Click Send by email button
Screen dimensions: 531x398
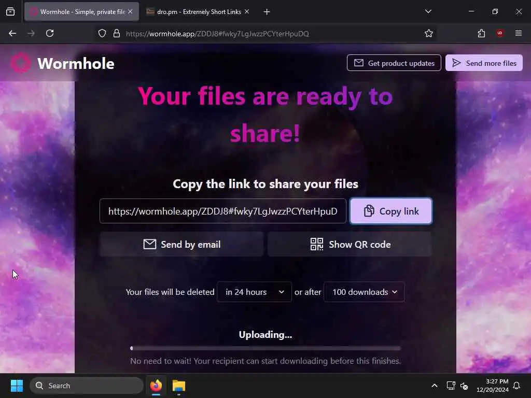tap(181, 245)
